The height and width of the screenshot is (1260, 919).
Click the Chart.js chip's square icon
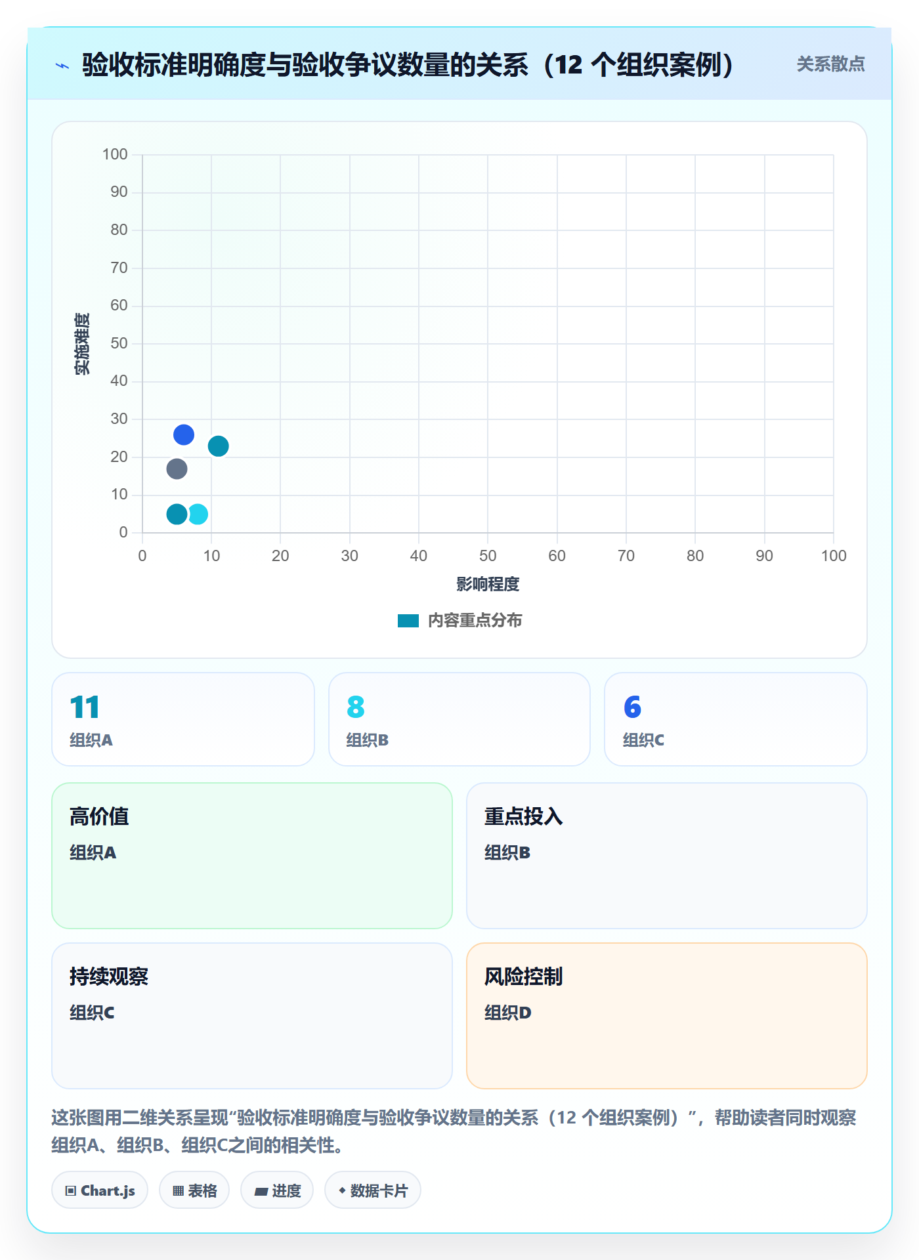[71, 1191]
